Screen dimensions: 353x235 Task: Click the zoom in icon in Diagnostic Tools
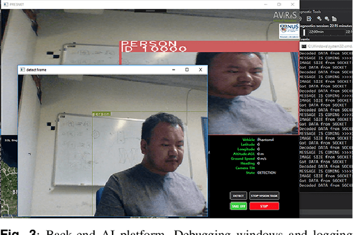[x=319, y=18]
